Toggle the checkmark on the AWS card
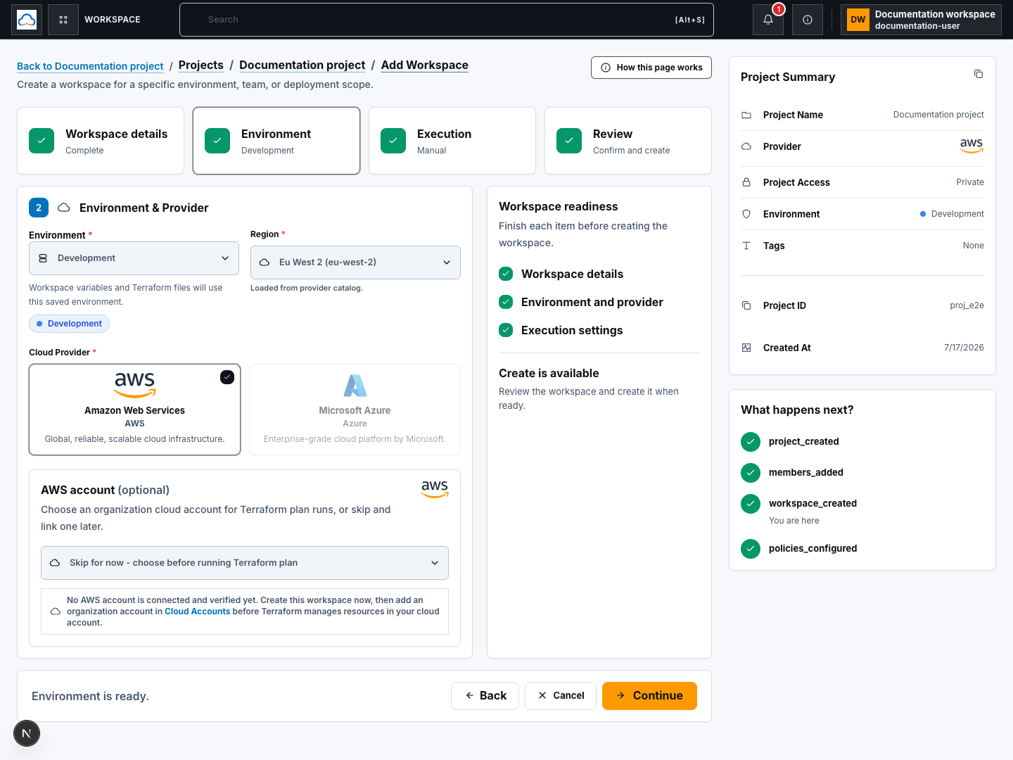 pos(227,377)
